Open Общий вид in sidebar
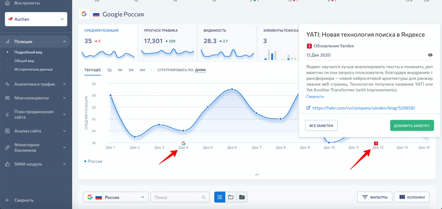442x209 pixels. click(x=24, y=61)
